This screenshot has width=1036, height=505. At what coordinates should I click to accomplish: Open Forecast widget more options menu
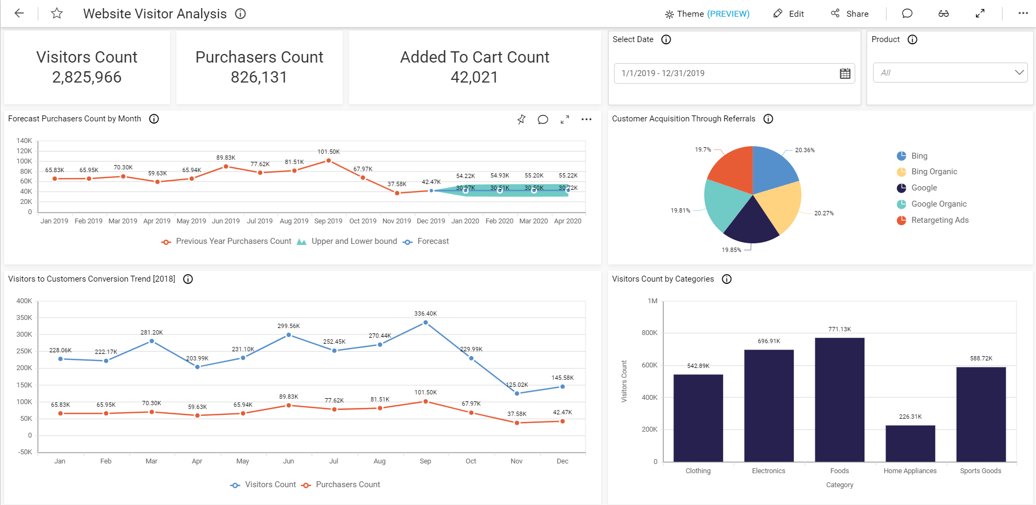587,119
